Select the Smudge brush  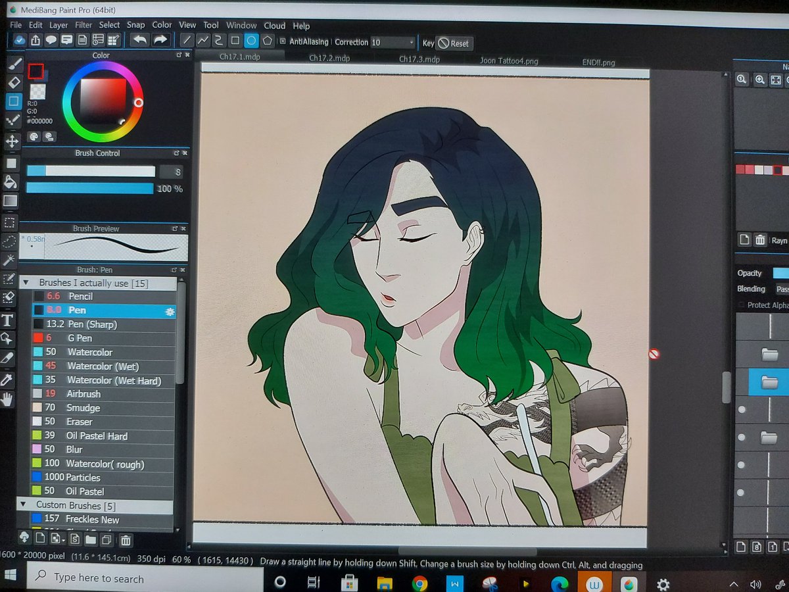coord(103,408)
